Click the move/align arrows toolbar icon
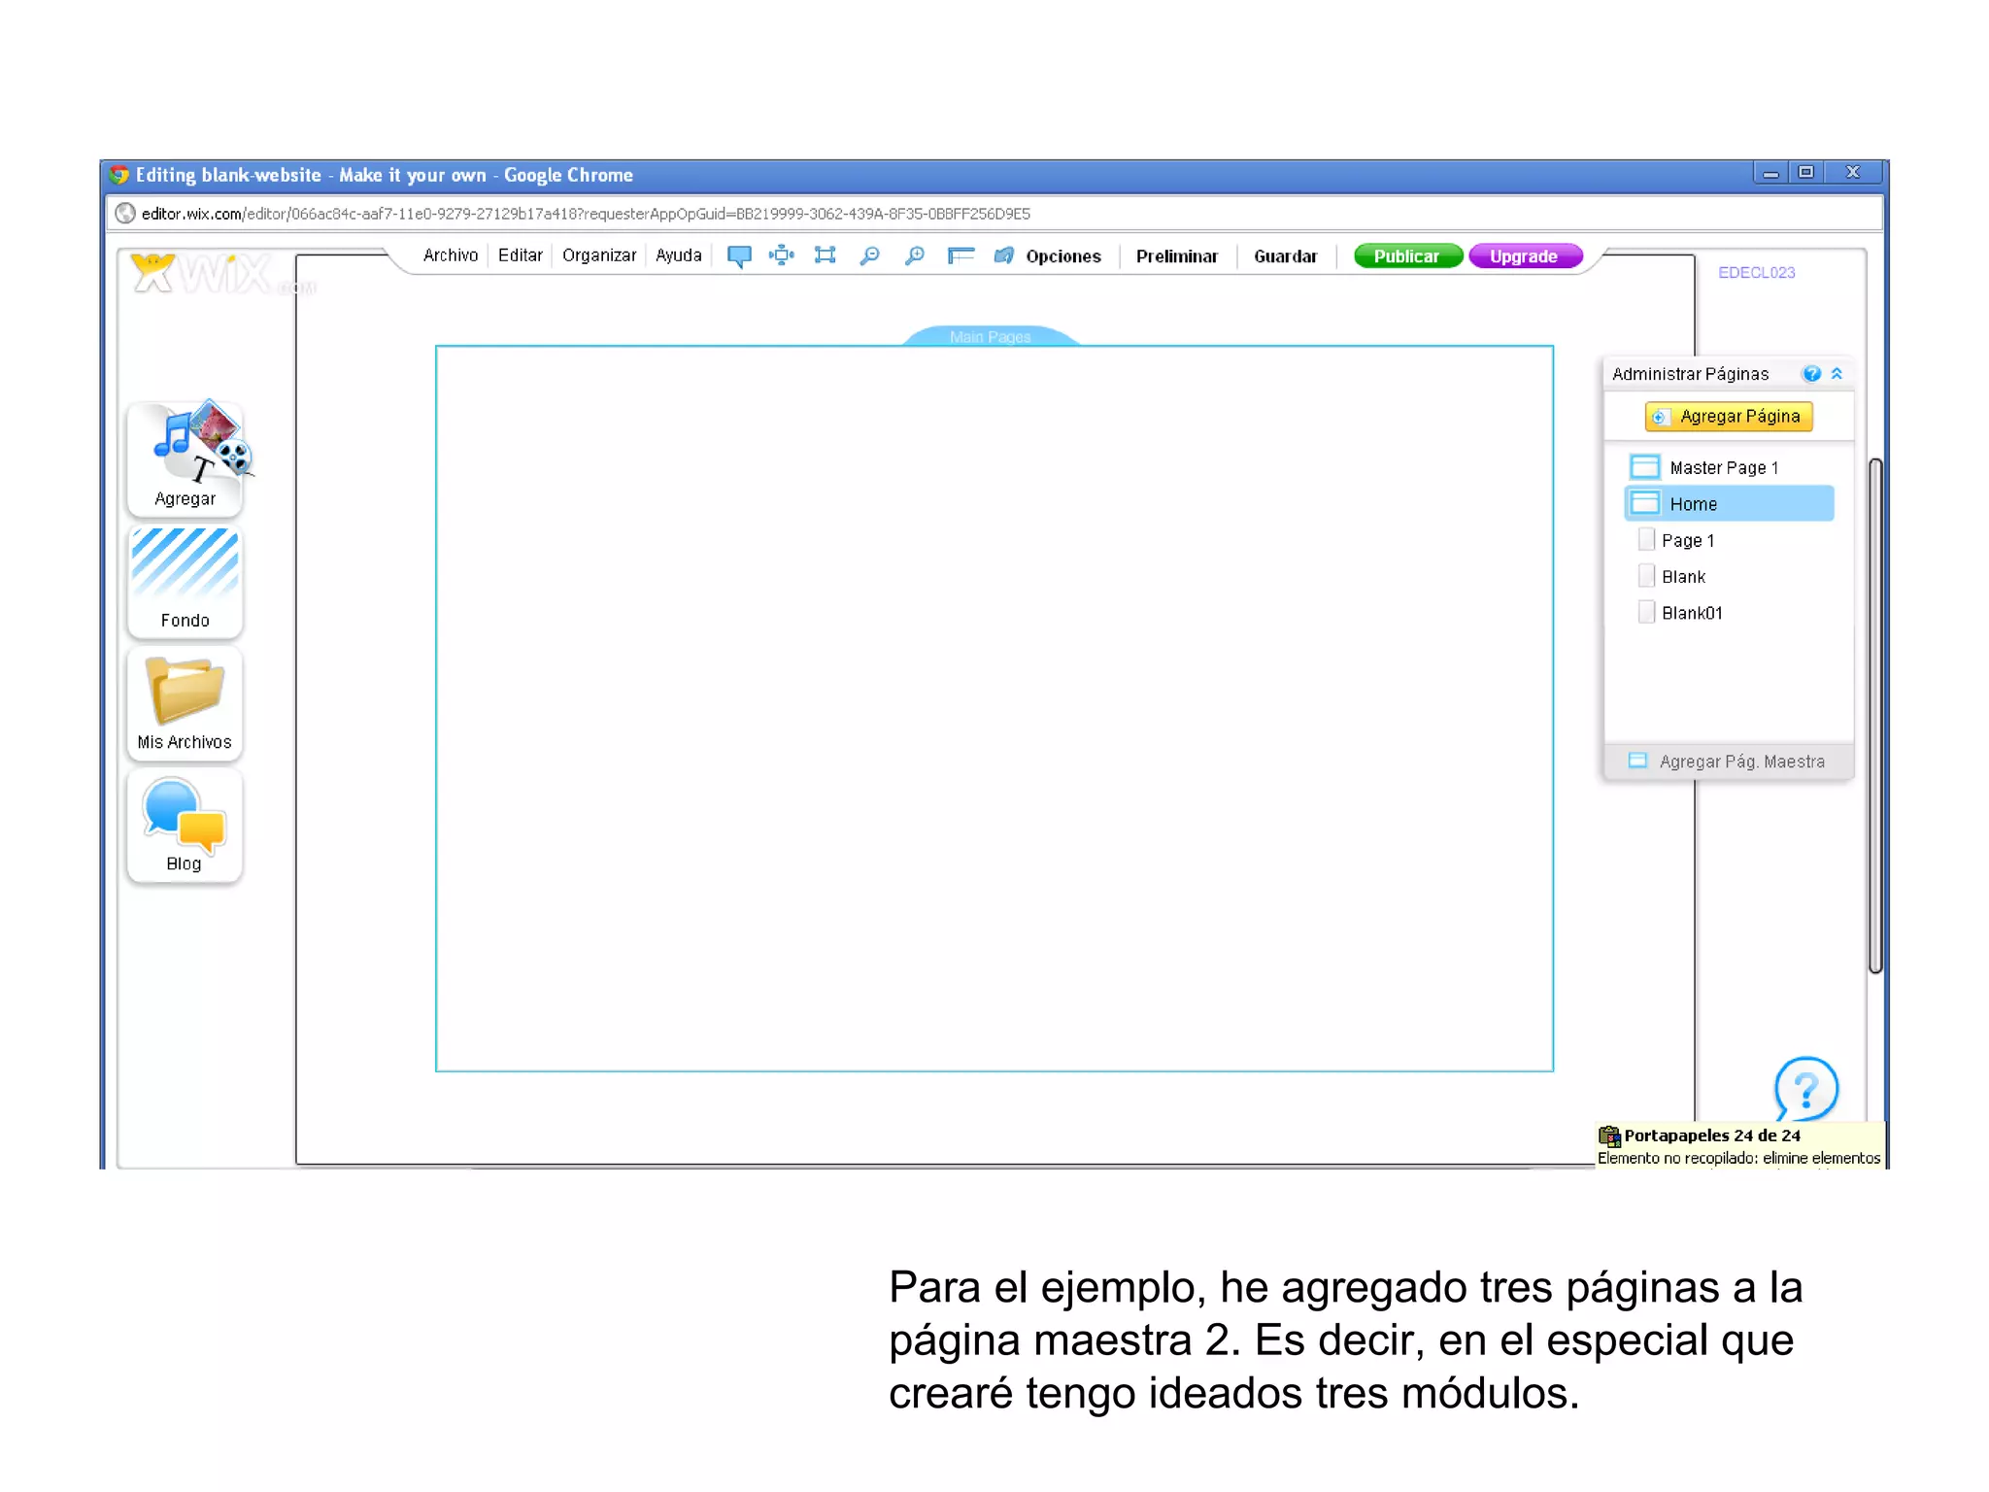This screenshot has height=1492, width=1989. [781, 255]
